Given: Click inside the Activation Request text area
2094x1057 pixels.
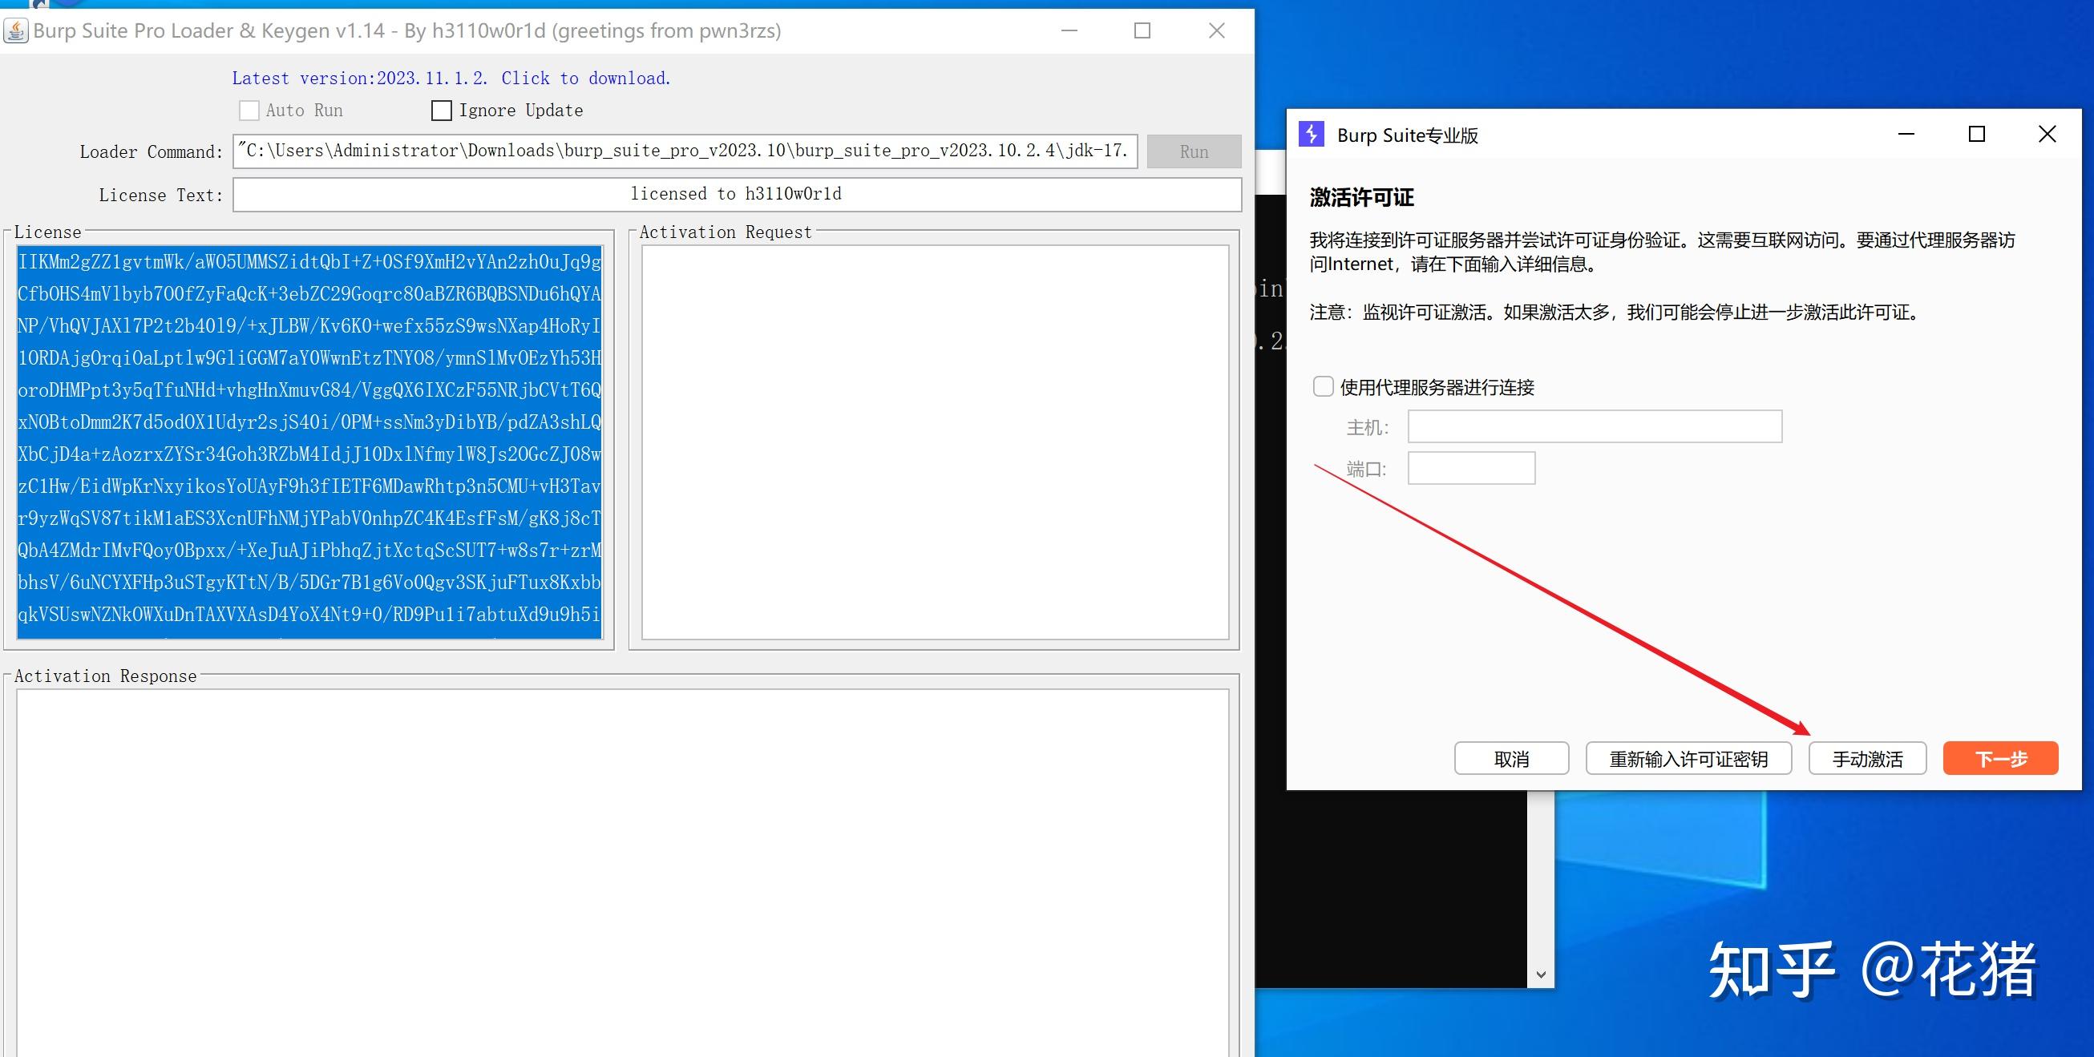Looking at the screenshot, I should 935,442.
